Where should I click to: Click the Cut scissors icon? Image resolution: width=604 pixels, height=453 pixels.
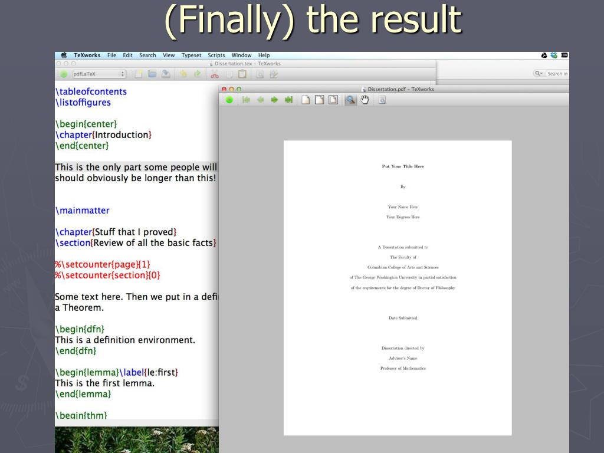point(215,74)
